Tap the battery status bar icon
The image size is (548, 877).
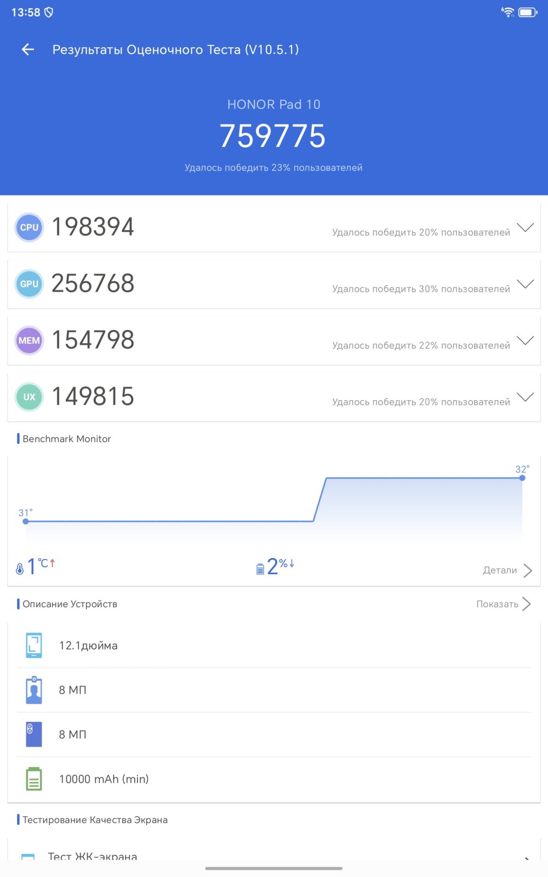(528, 12)
